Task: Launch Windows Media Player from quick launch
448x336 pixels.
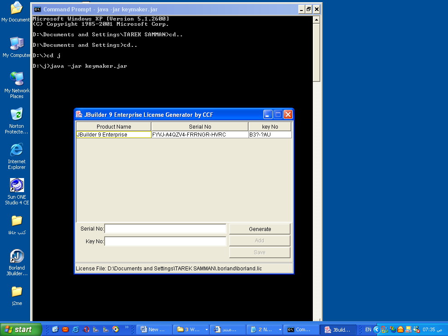Action: coord(115,329)
